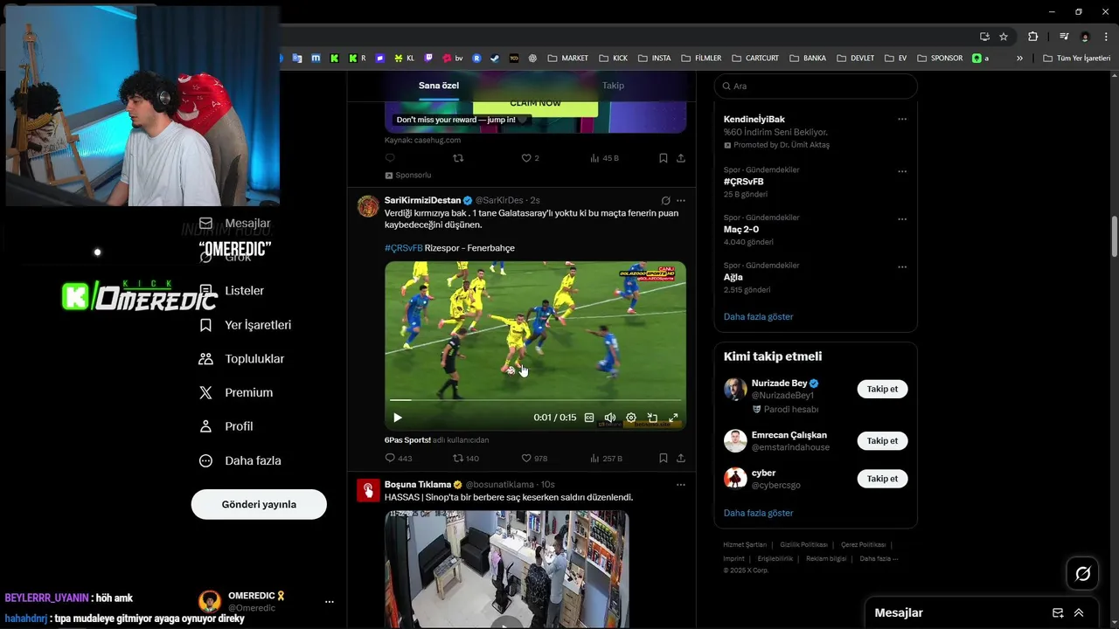Screen dimensions: 1119x629
Task: View analytics showing 257 B views
Action: 606,458
